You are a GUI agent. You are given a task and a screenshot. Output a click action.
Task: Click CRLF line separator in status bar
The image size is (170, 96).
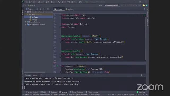pyautogui.click(x=114, y=95)
